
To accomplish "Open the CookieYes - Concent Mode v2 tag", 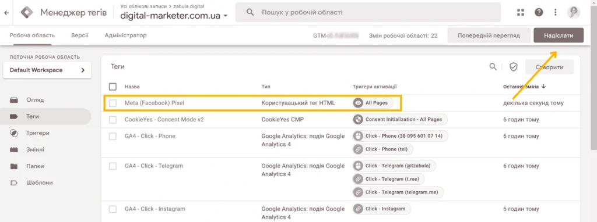I will (x=164, y=120).
